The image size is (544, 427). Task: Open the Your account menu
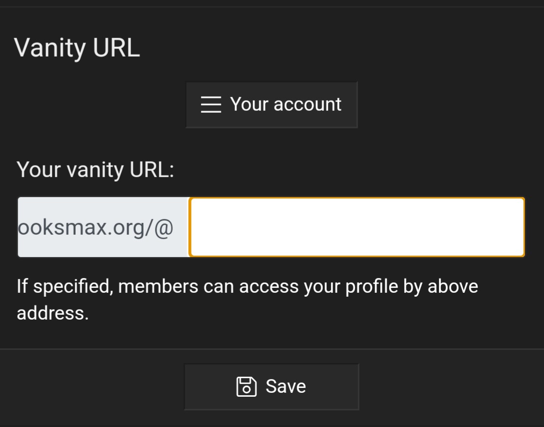[272, 105]
